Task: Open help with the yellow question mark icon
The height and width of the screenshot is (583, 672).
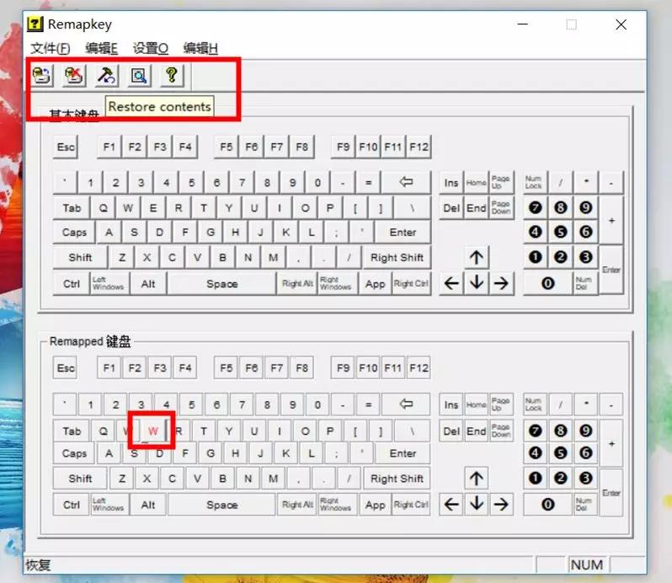Action: tap(171, 75)
